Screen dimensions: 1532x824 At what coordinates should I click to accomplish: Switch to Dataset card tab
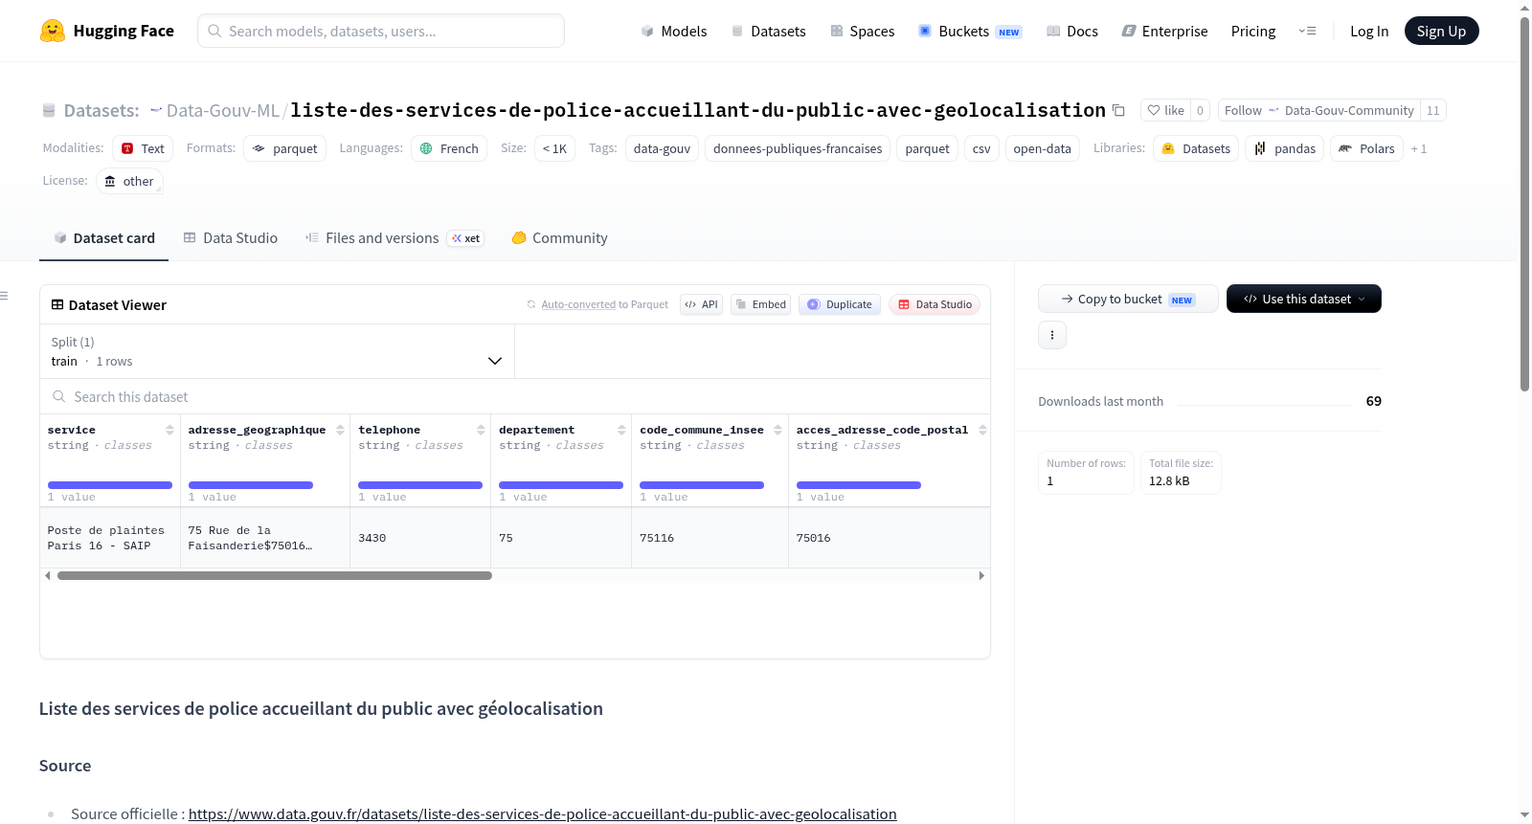(103, 238)
